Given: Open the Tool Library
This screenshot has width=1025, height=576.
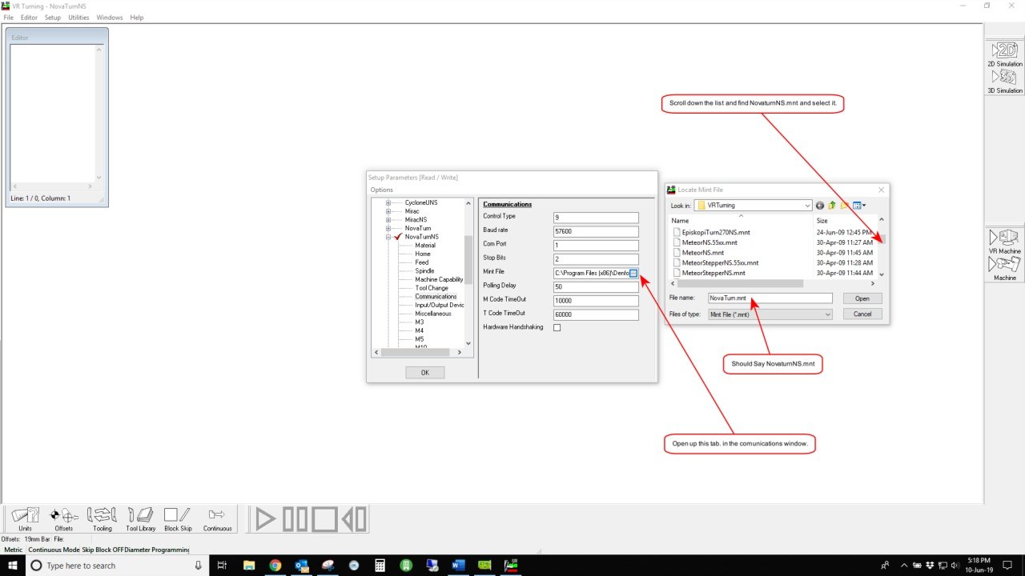Looking at the screenshot, I should [x=141, y=518].
